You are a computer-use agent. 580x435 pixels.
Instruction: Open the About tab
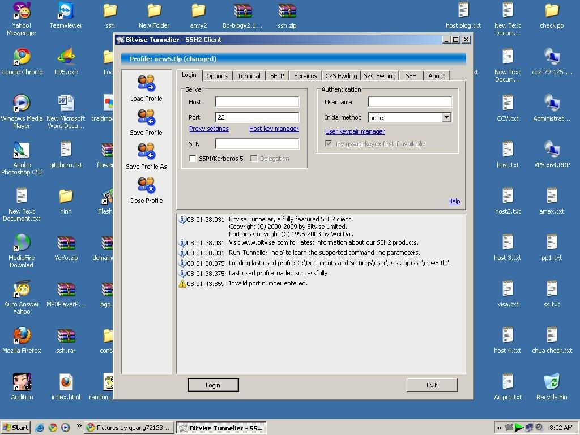coord(437,76)
